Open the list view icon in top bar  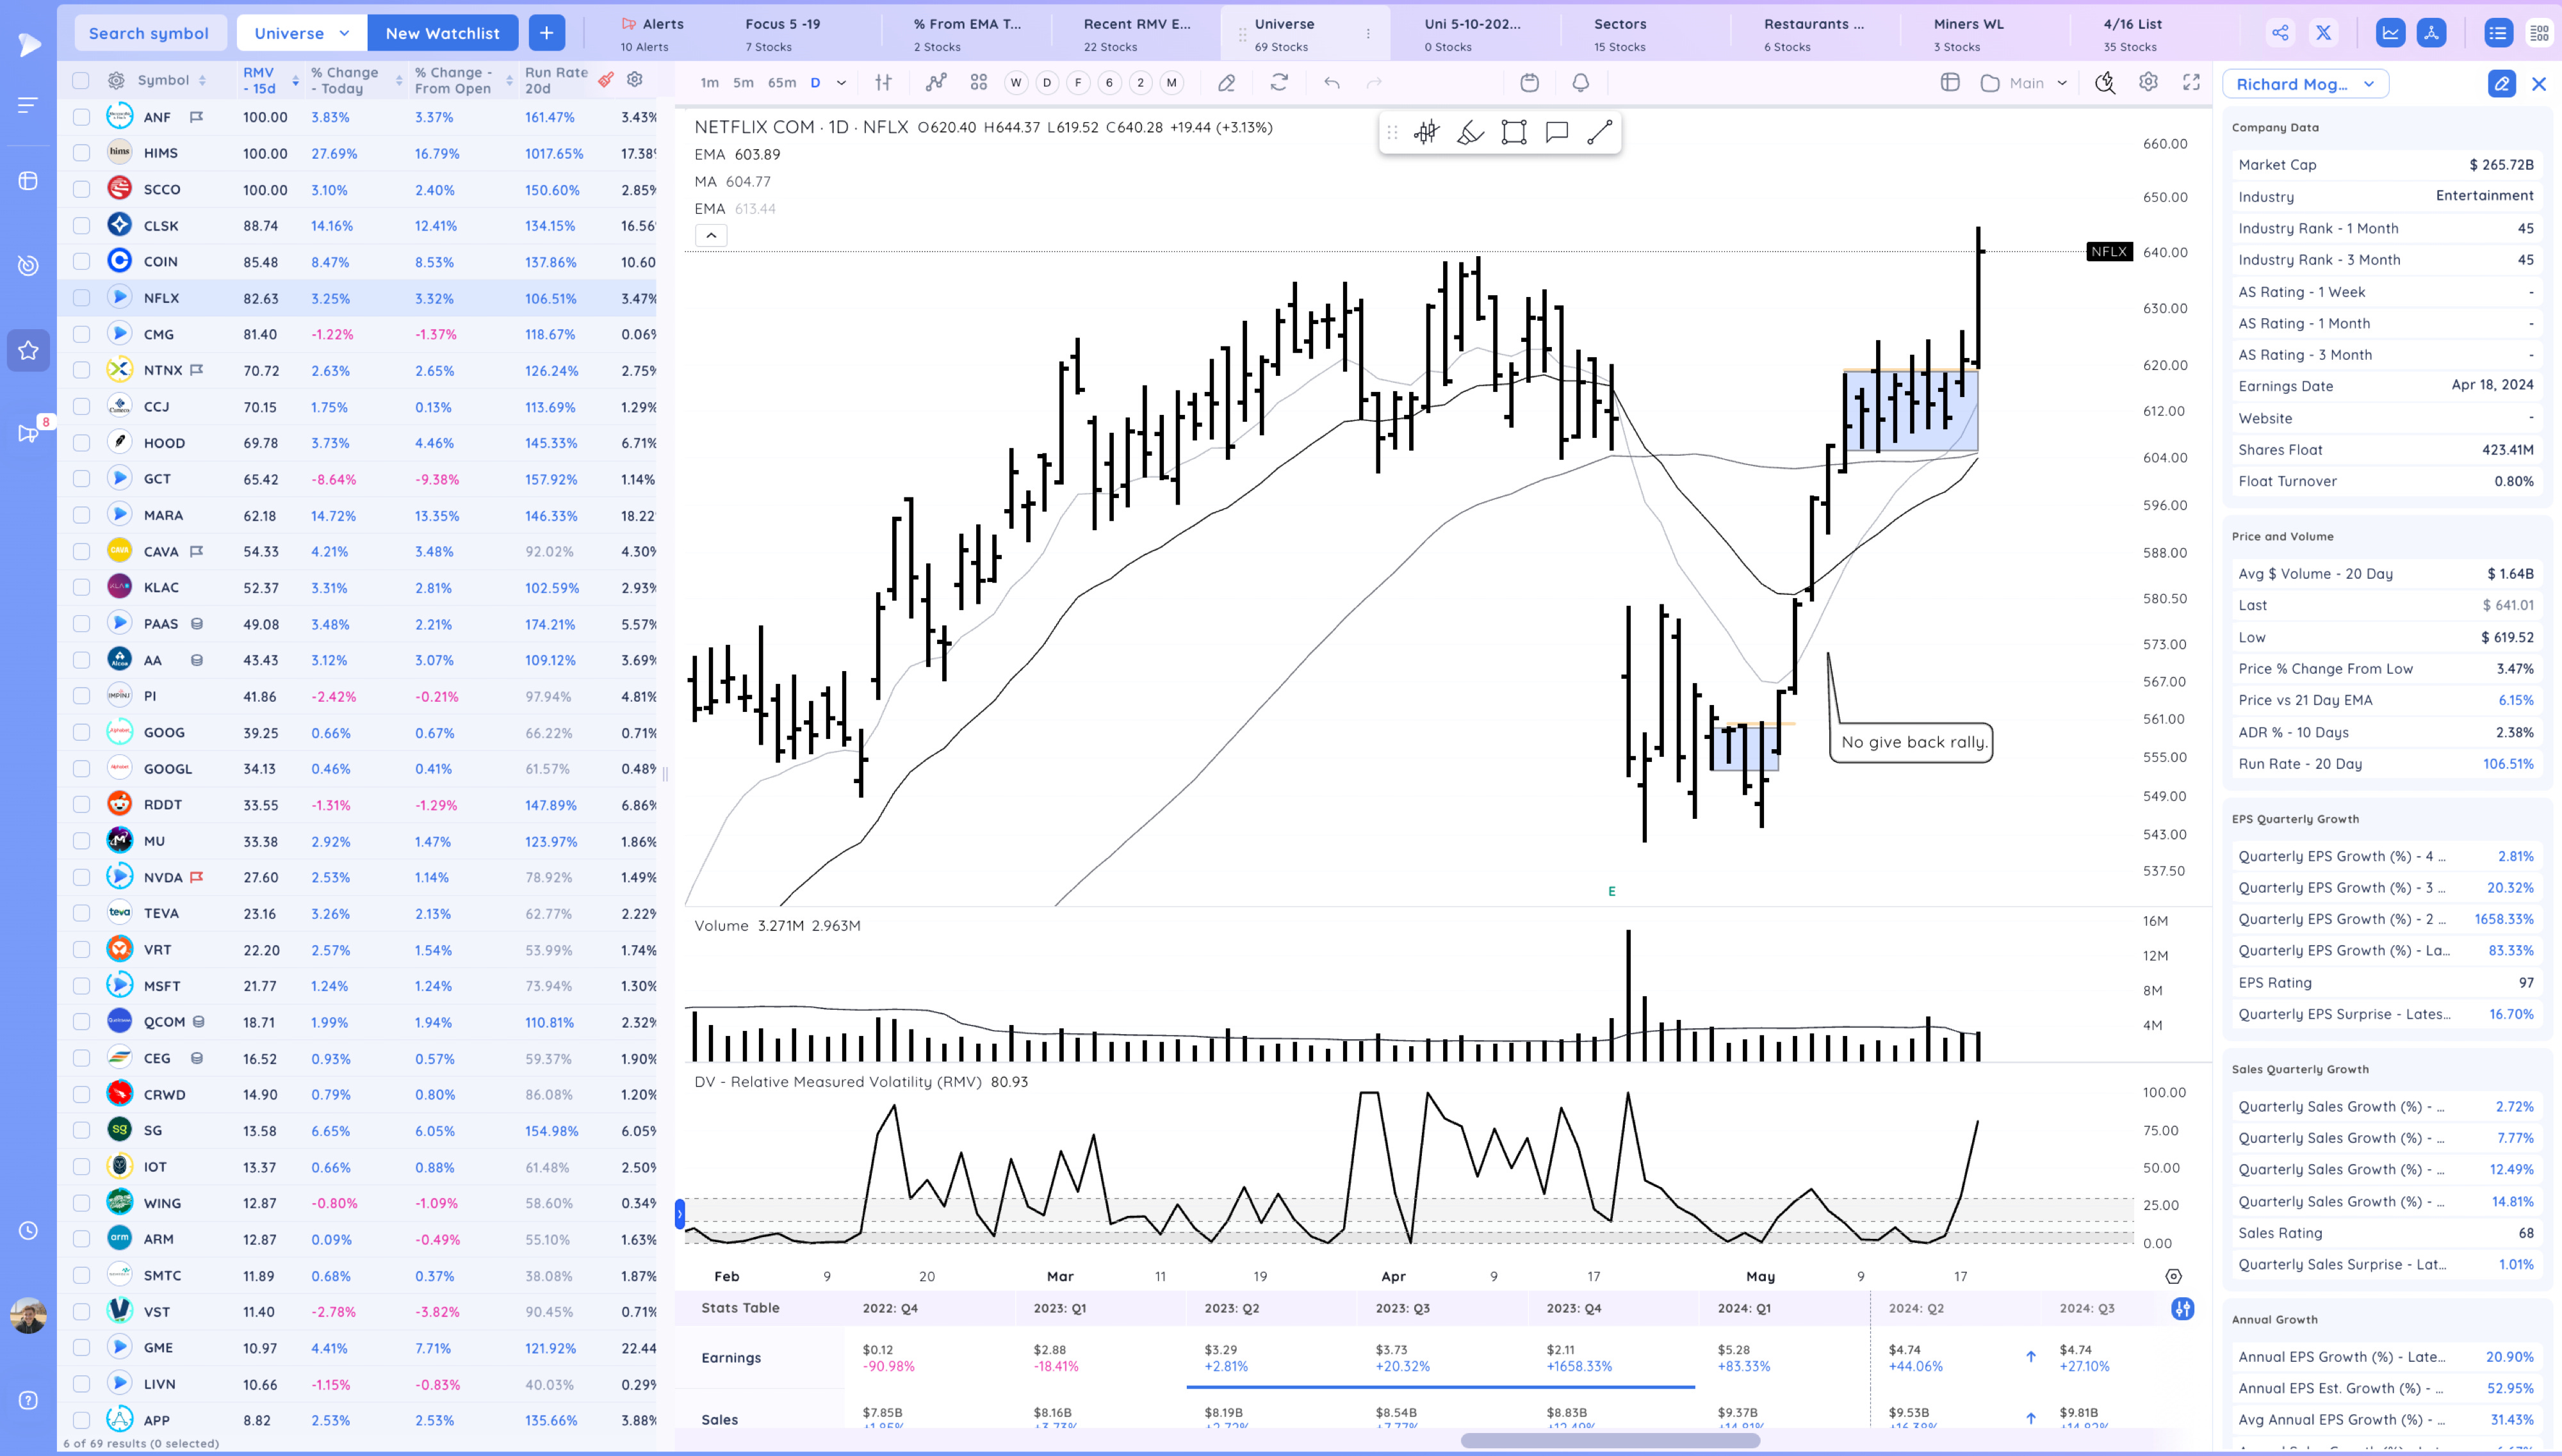[x=2498, y=33]
